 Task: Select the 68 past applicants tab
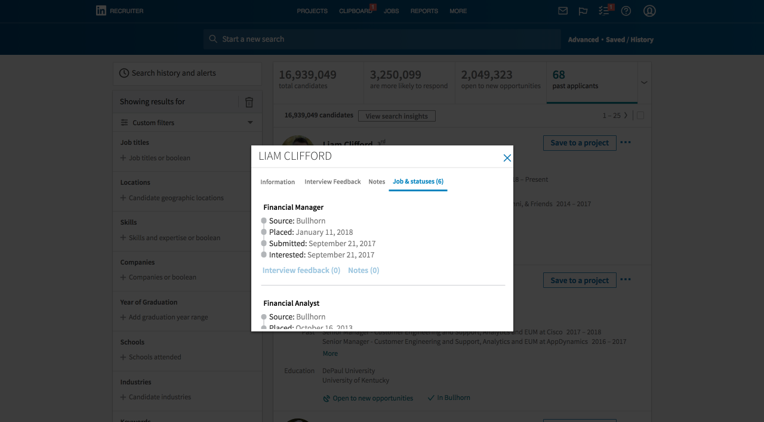pyautogui.click(x=592, y=82)
